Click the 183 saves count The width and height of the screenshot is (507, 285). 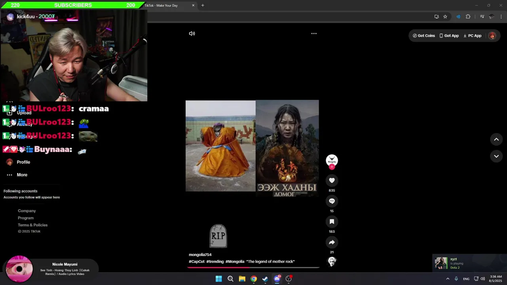332,232
